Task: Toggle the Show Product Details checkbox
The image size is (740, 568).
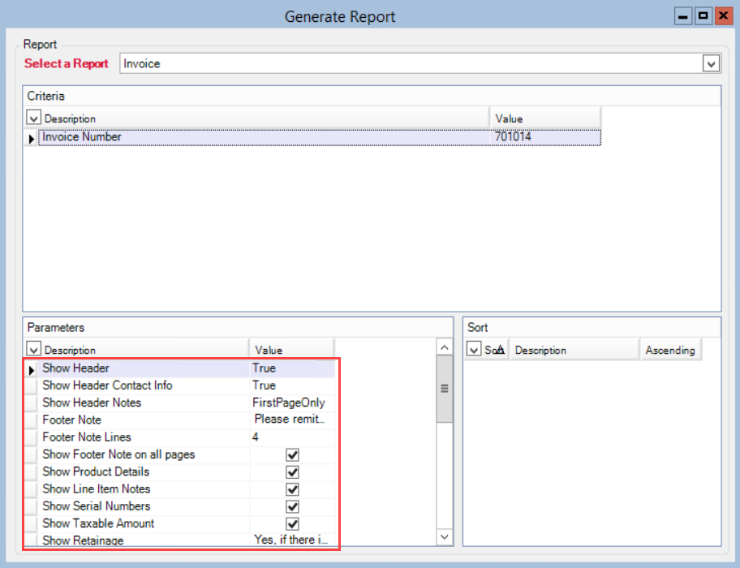Action: pyautogui.click(x=293, y=472)
